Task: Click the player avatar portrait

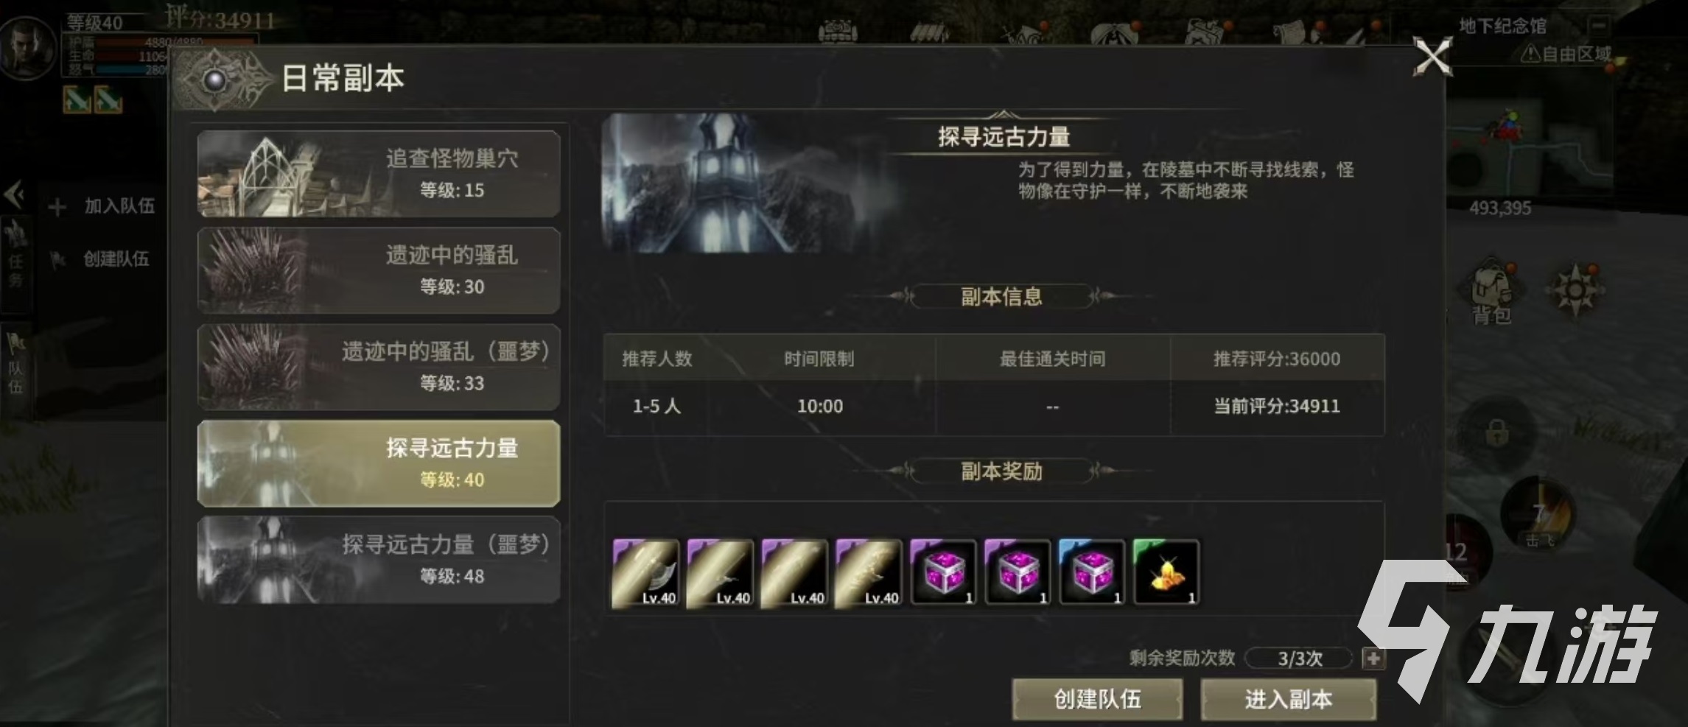Action: [28, 48]
